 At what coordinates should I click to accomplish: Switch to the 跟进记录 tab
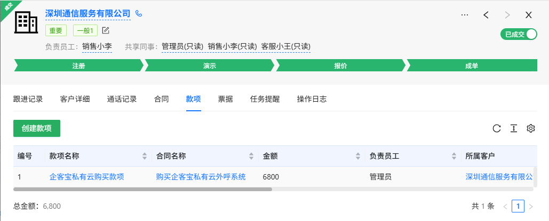28,99
